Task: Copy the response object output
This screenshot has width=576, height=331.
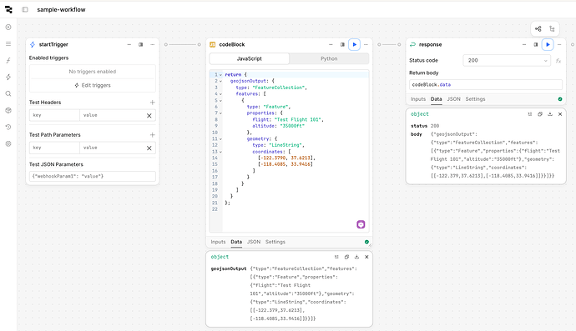Action: [x=540, y=114]
